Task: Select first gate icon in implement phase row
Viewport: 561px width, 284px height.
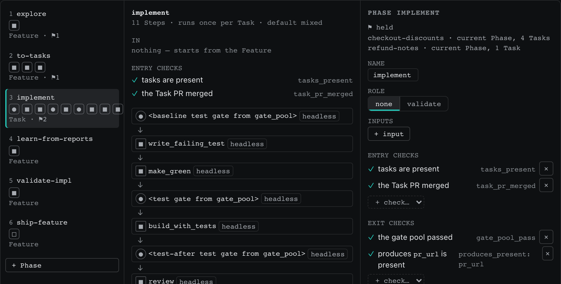Action: point(14,109)
